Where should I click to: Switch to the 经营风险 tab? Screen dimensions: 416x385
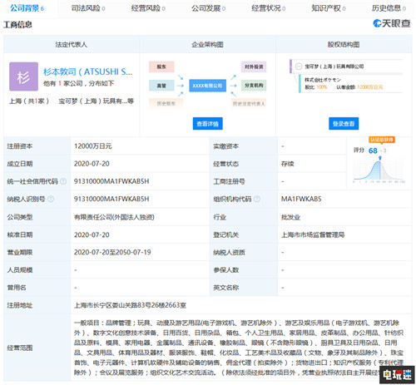[x=148, y=8]
